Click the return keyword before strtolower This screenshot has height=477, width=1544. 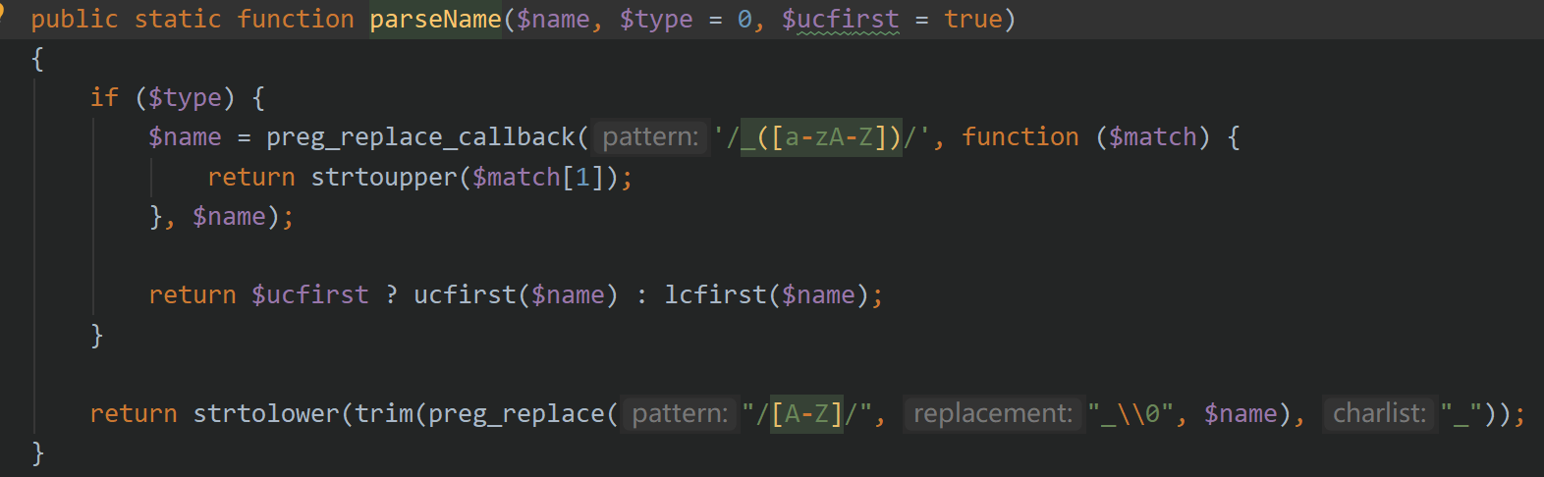tap(133, 414)
